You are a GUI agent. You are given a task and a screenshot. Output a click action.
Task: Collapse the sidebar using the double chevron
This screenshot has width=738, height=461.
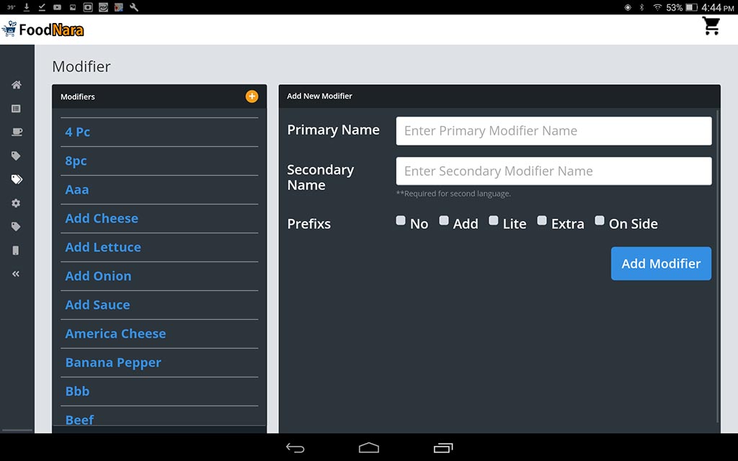pos(16,274)
